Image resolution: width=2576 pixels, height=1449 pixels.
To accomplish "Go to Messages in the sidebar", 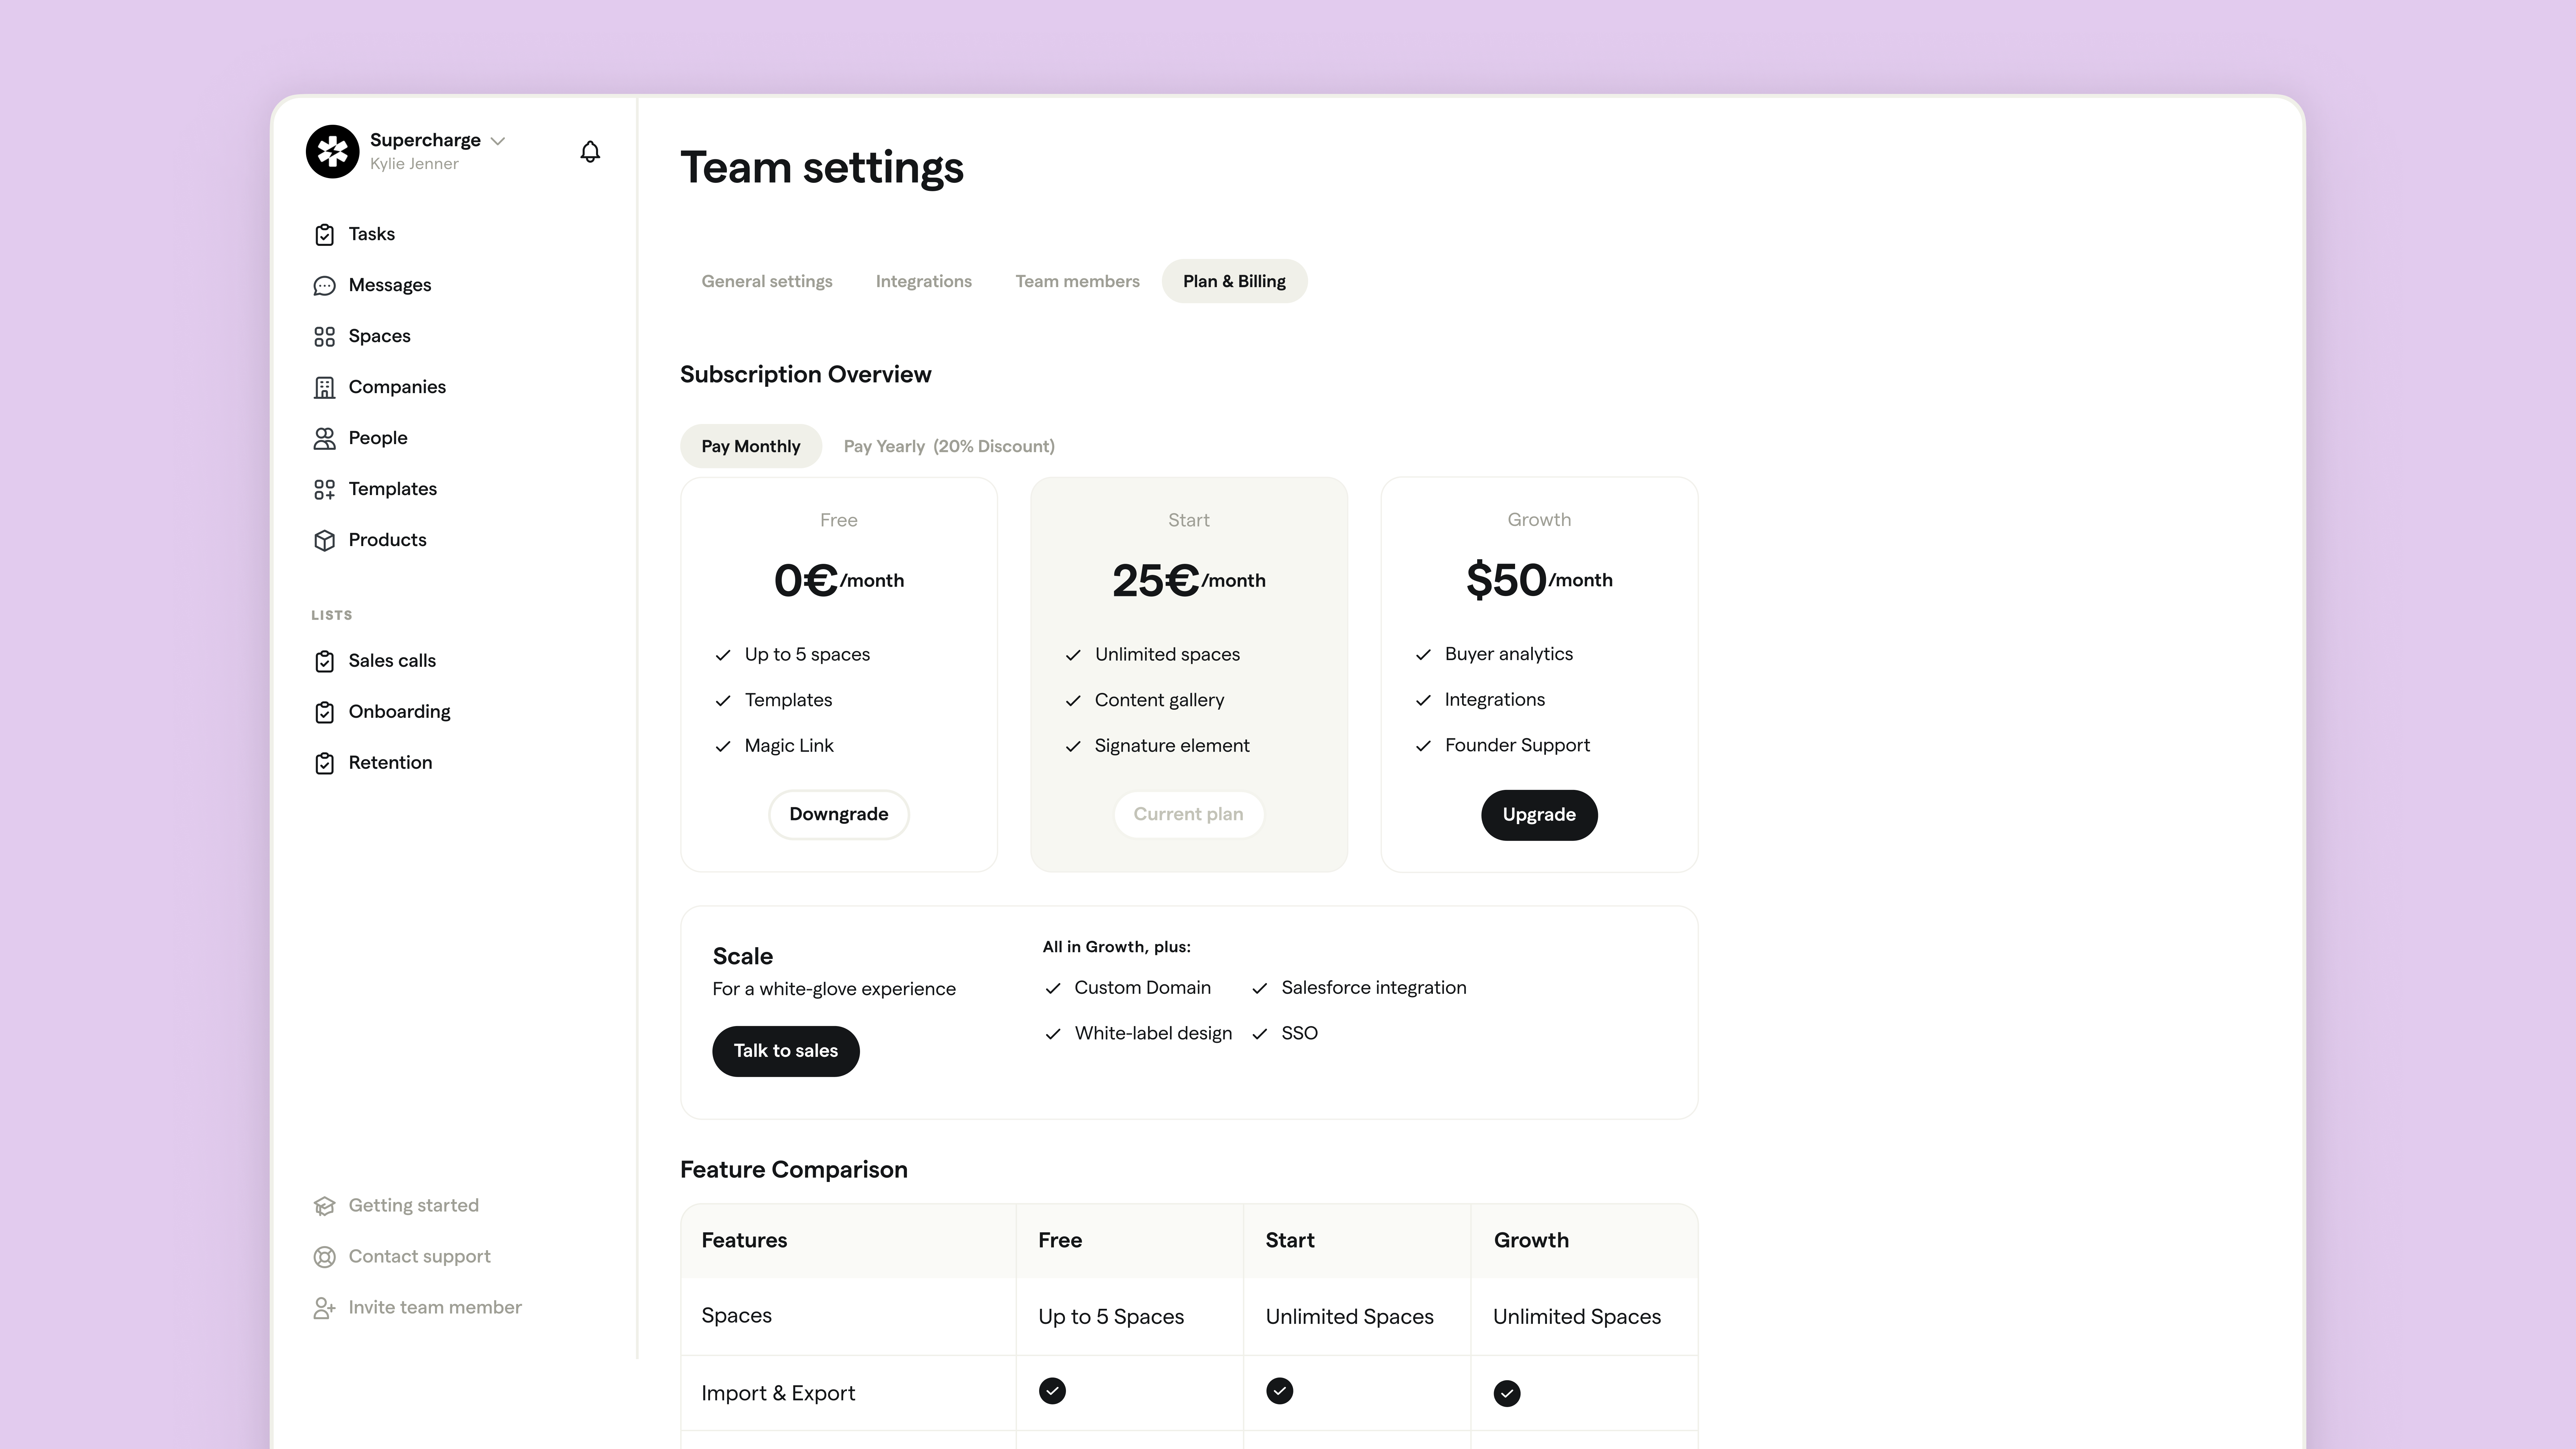I will pyautogui.click(x=390, y=285).
